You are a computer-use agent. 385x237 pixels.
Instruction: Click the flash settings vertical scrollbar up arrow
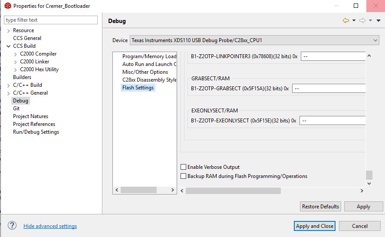click(369, 56)
